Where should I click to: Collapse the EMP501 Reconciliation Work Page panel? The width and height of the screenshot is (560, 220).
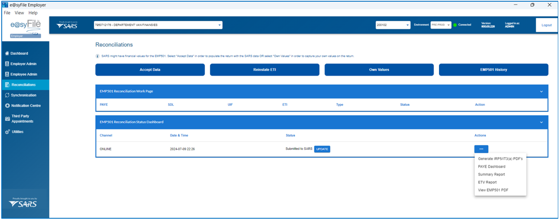[541, 91]
